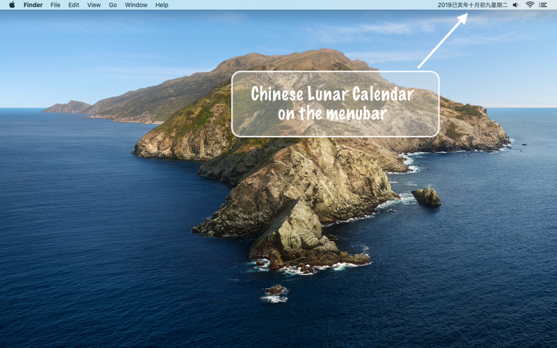This screenshot has height=348, width=557.
Task: Open the Finder application menu
Action: point(33,5)
